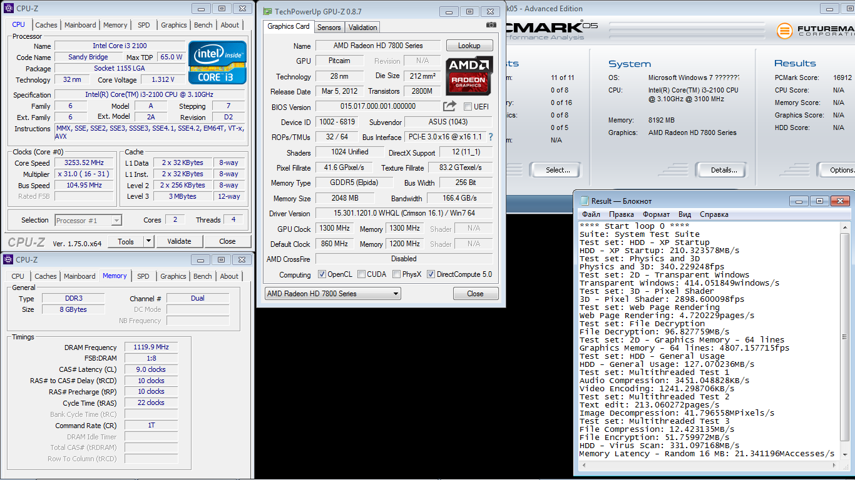Viewport: 855px width, 480px height.
Task: Click the Notepad Result window icon
Action: pyautogui.click(x=585, y=201)
